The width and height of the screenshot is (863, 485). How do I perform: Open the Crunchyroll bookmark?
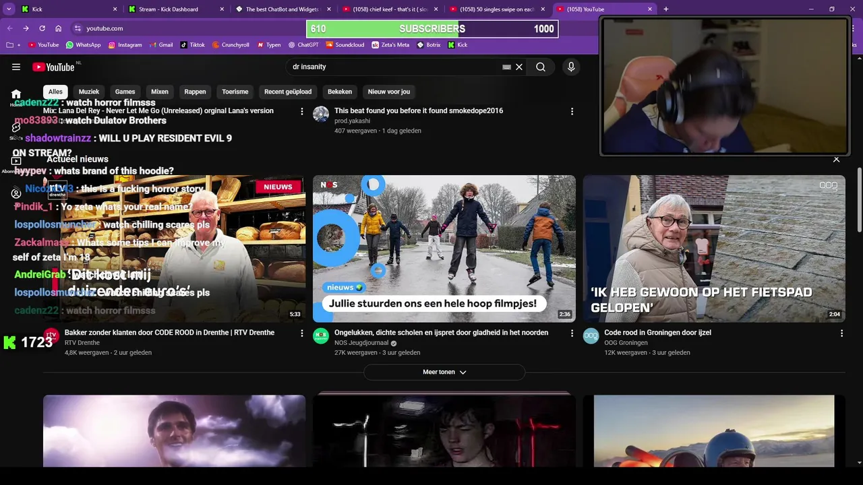coord(230,45)
